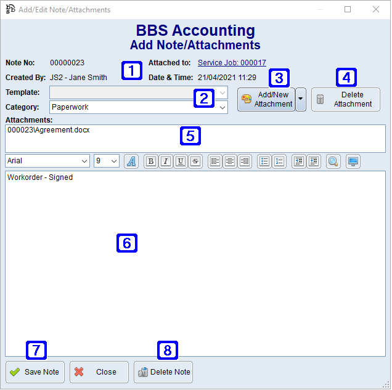Toggle bold formatting
This screenshot has height=390, width=392.
pos(150,161)
